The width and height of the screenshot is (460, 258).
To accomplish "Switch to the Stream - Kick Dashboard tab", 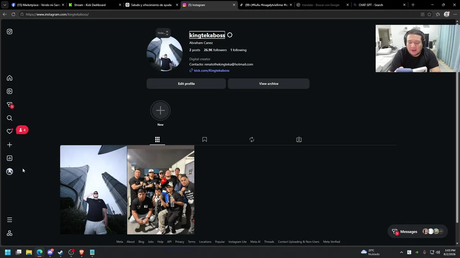I will 95,5.
